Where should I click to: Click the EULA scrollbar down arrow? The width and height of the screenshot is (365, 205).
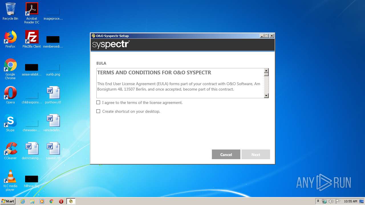pos(266,96)
